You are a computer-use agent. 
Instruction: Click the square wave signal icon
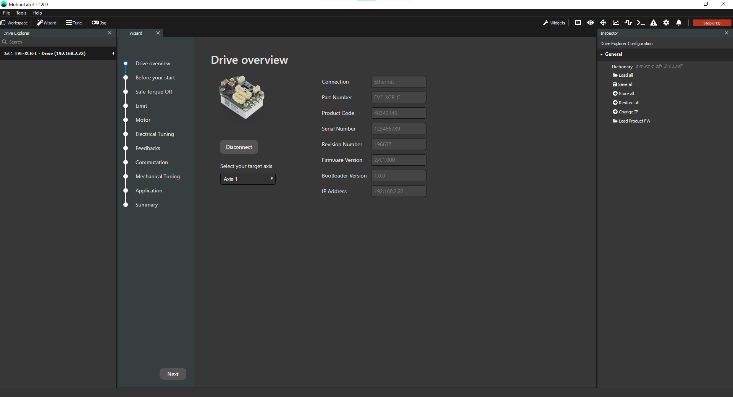coord(628,23)
